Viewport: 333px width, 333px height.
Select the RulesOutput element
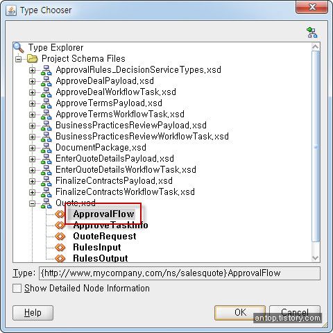point(101,258)
